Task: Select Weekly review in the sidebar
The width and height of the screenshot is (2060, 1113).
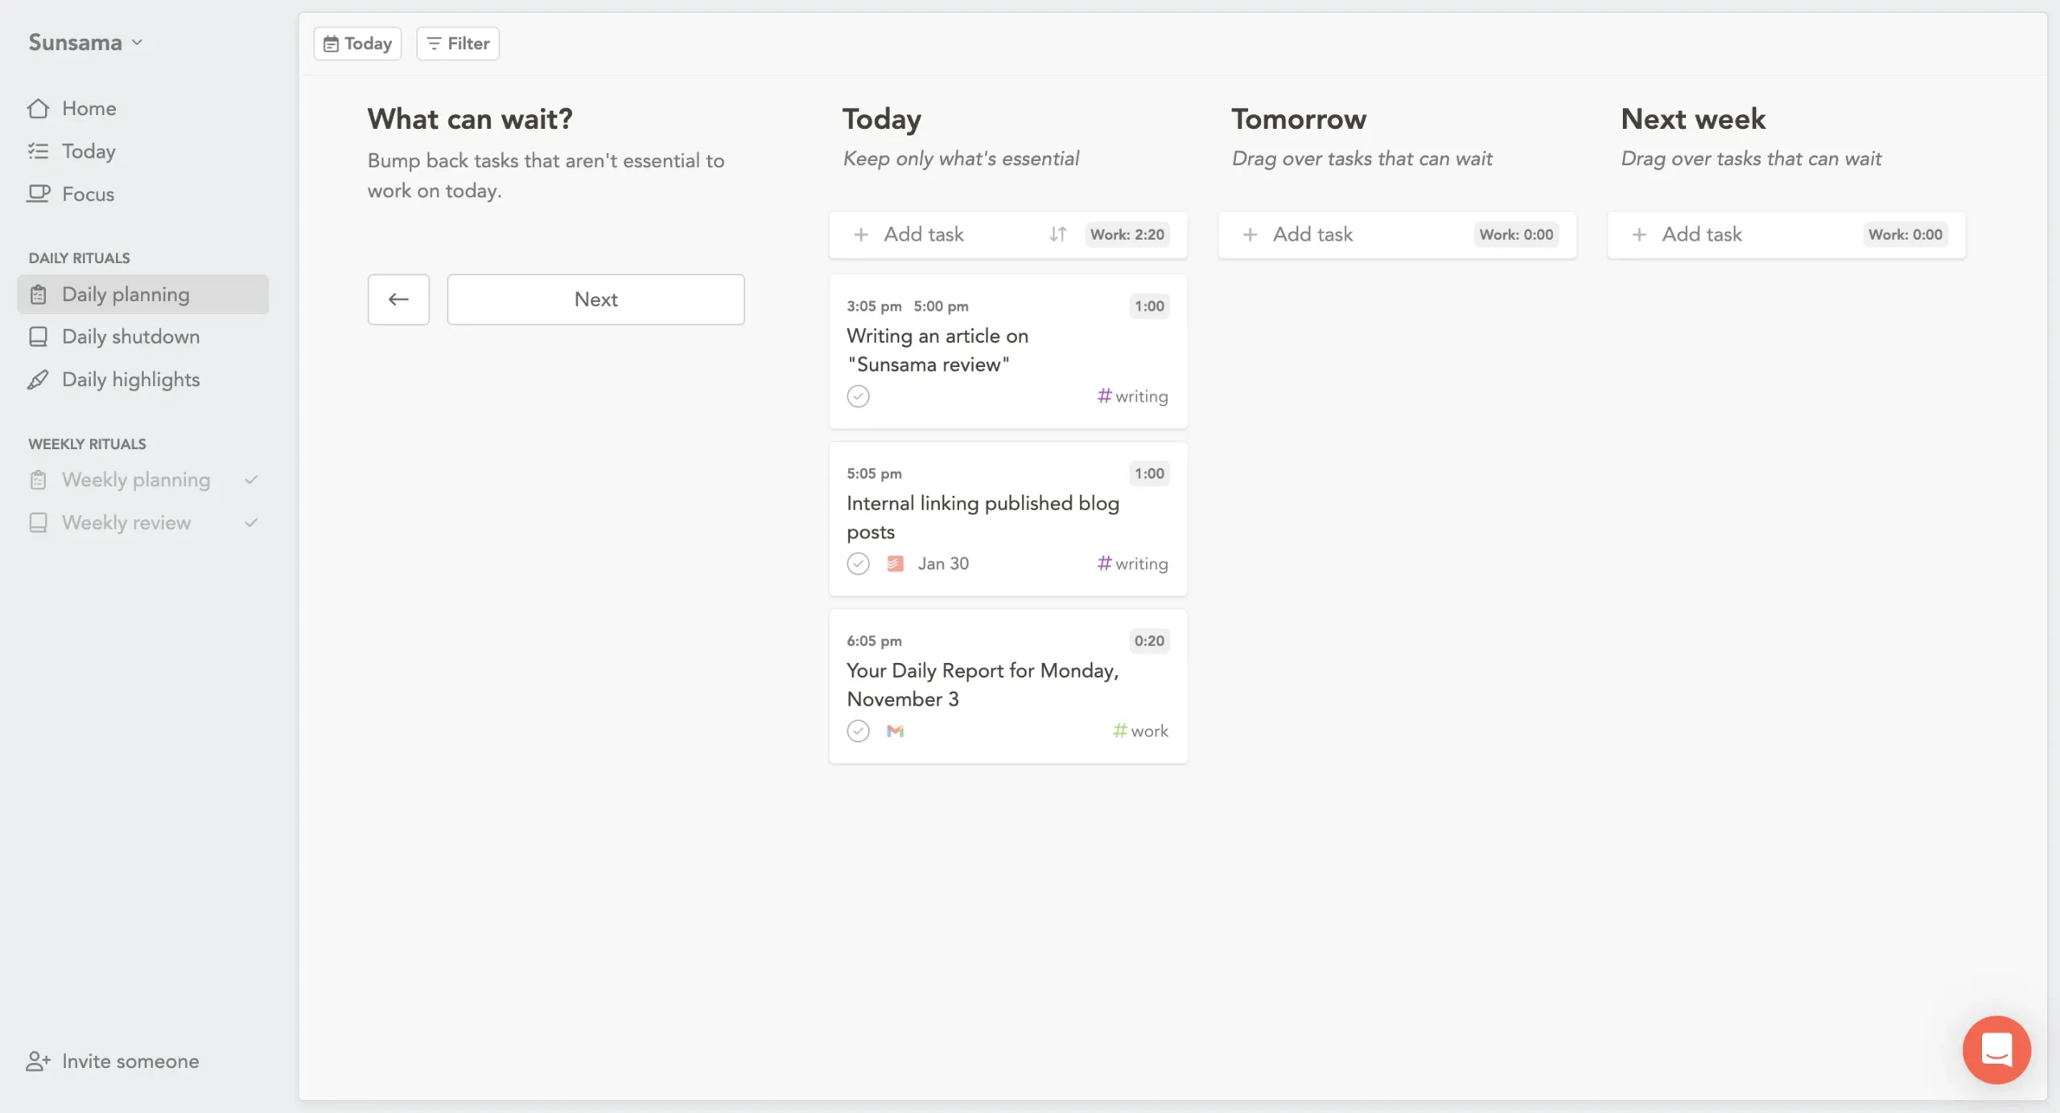Action: [126, 522]
